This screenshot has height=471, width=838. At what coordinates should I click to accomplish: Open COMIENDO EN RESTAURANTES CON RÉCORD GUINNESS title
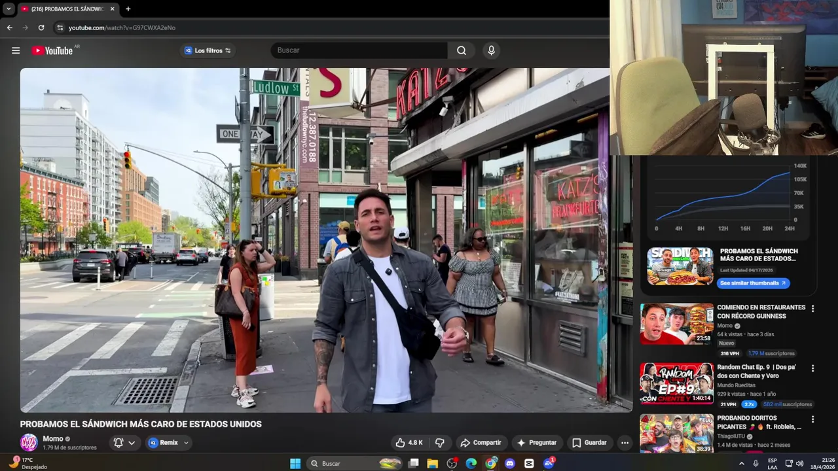(x=761, y=312)
